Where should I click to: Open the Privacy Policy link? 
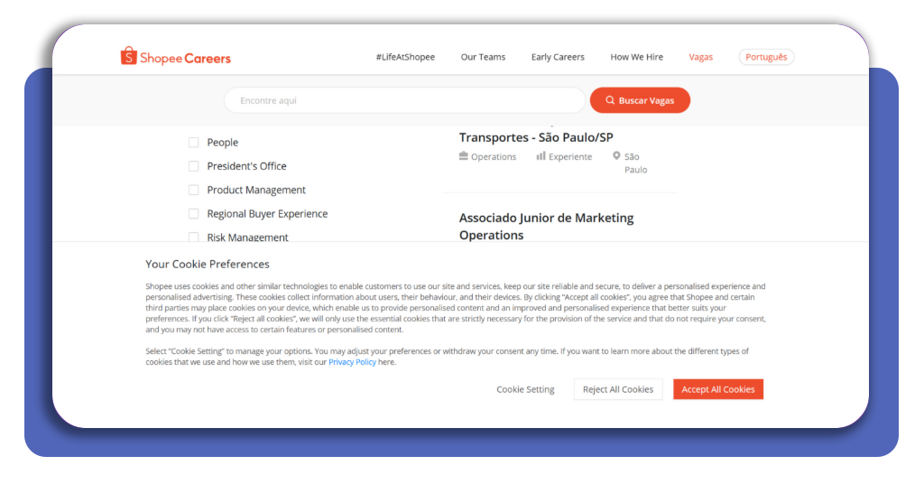pos(353,362)
